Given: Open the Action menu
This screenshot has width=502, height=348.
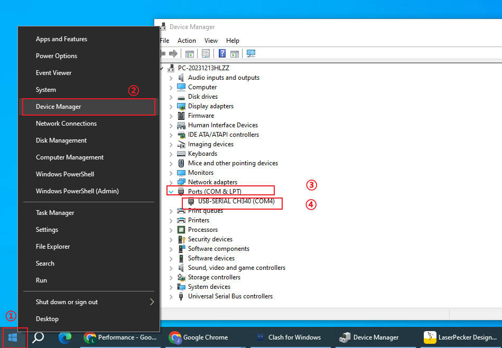Looking at the screenshot, I should (x=187, y=41).
